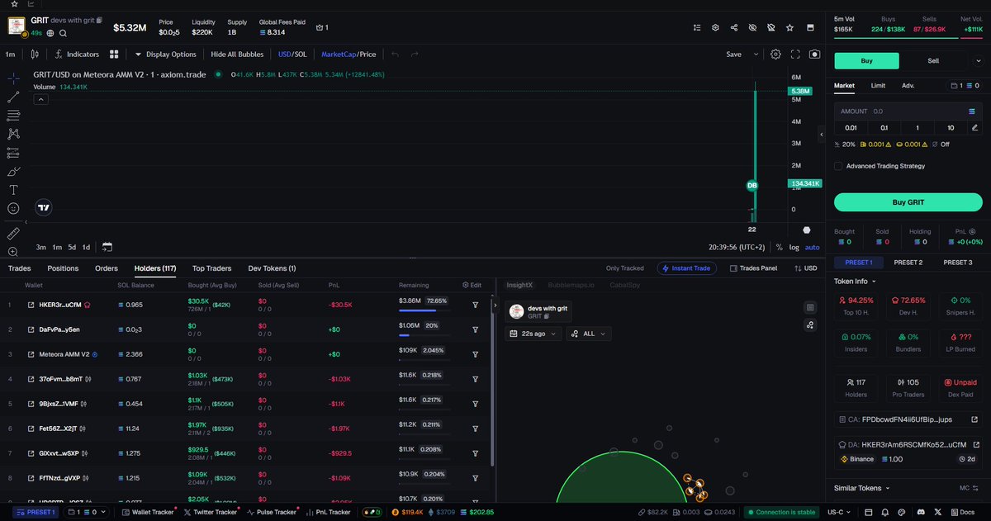
Task: Open the Indicators menu
Action: click(x=78, y=54)
